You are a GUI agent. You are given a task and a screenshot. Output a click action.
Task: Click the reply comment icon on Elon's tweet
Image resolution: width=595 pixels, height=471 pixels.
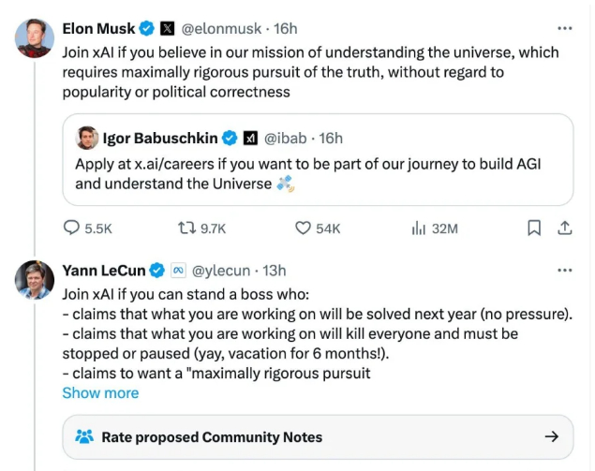click(x=72, y=228)
